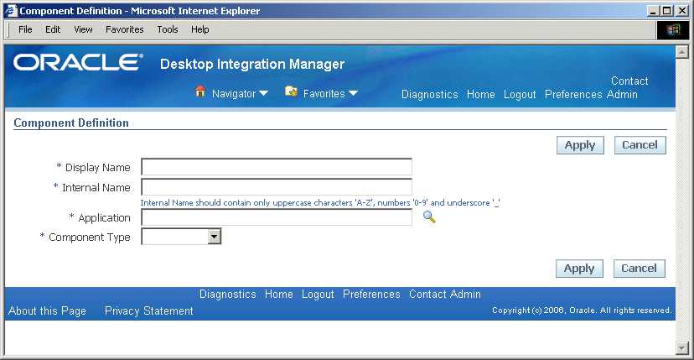
Task: Minimize the Internet Explorer window
Action: tap(652, 11)
